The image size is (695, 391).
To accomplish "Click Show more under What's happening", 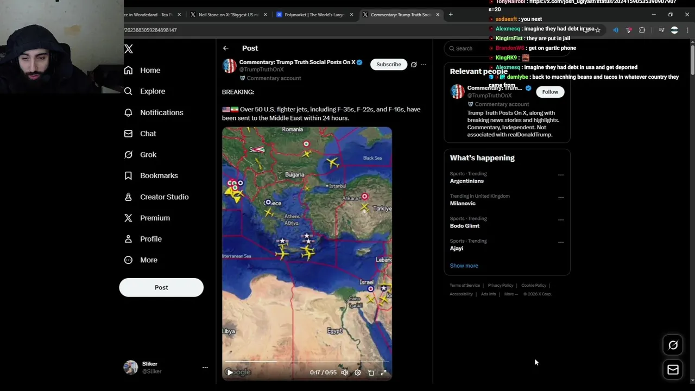I will (464, 266).
